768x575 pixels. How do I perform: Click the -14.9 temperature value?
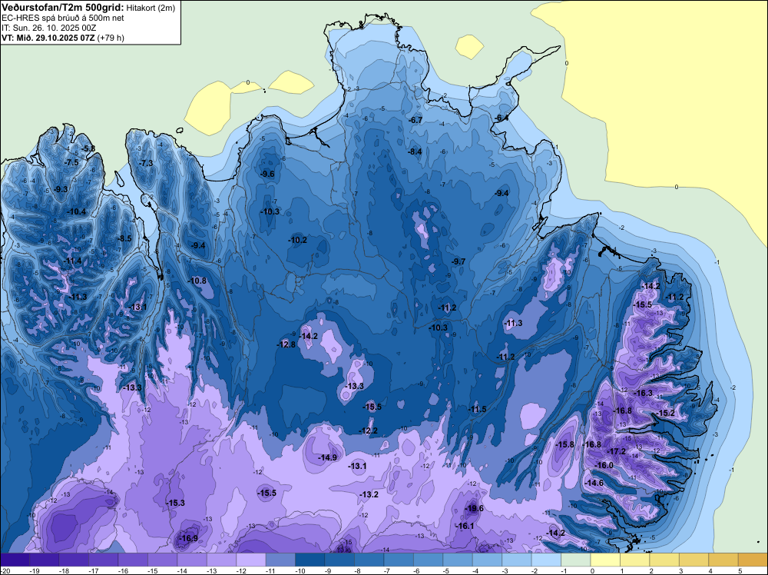tap(328, 457)
